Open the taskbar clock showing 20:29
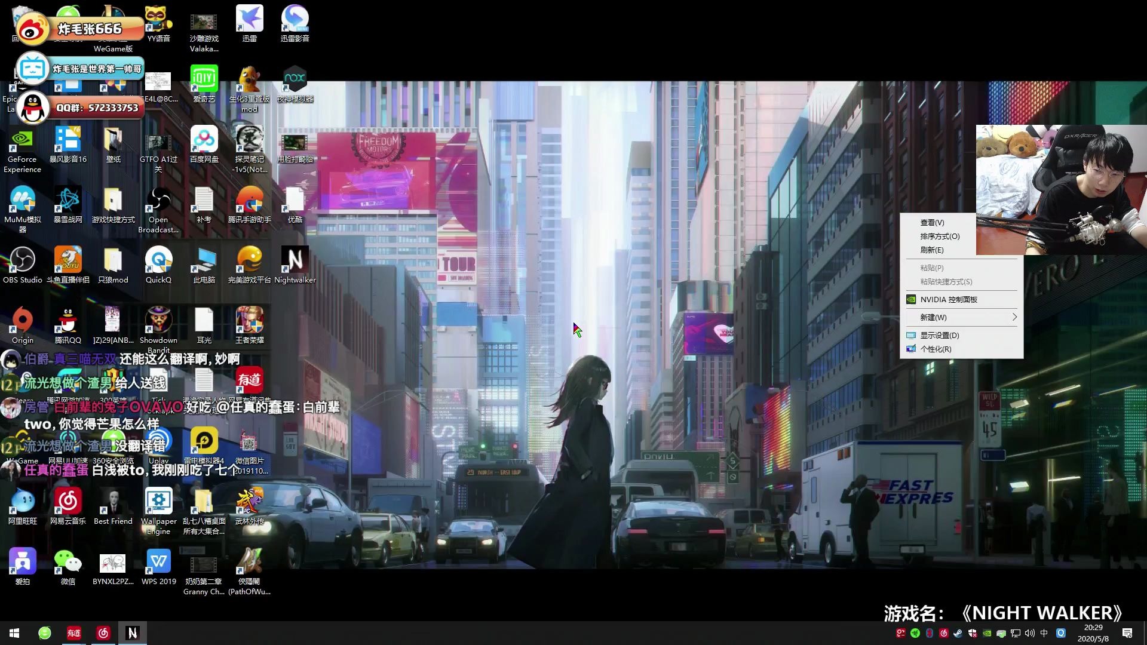 [x=1093, y=633]
